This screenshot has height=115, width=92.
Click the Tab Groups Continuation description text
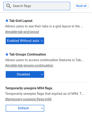click(x=44, y=60)
